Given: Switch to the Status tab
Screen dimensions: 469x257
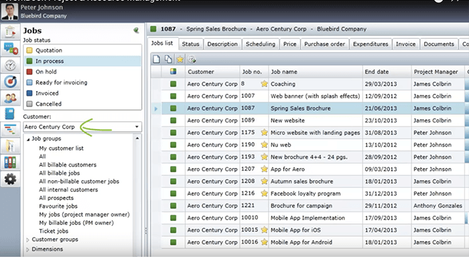Looking at the screenshot, I should 190,44.
